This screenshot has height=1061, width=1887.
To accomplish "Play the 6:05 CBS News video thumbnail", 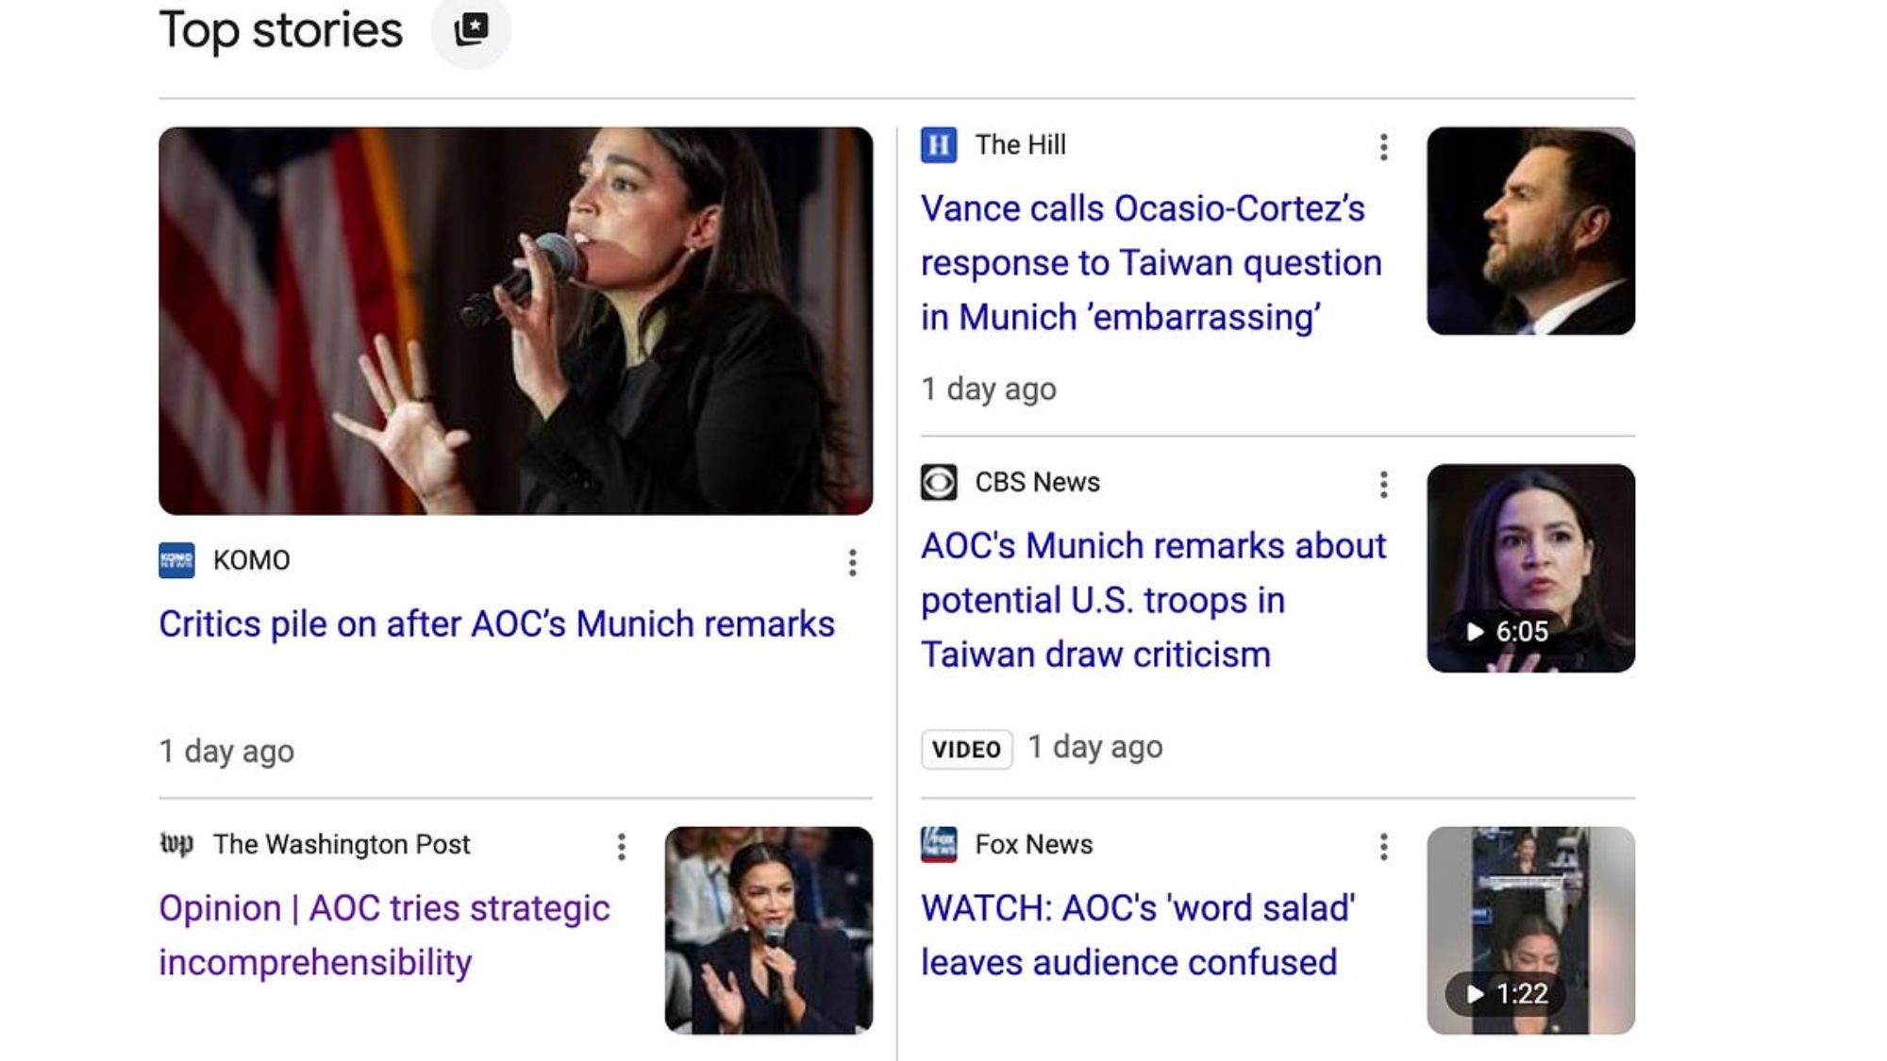I will coord(1530,568).
